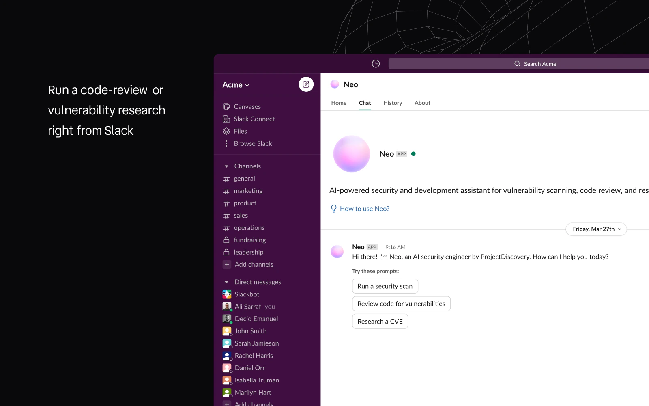Open the Friday, Mar 27th date dropdown
This screenshot has height=406, width=649.
tap(596, 229)
